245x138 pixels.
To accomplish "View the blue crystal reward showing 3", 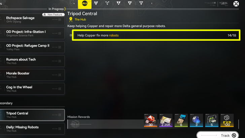I will coord(197,120).
